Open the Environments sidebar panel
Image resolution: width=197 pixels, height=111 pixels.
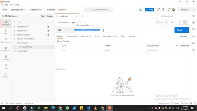pos(6,40)
